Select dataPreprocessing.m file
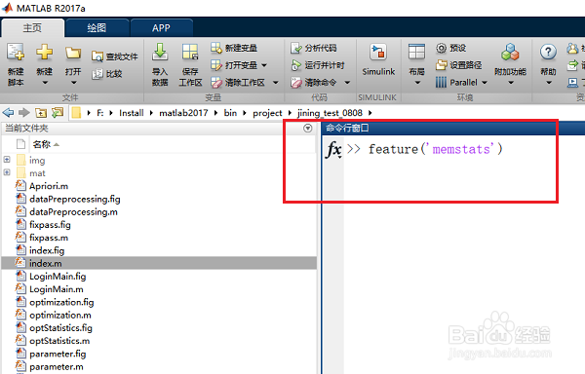The height and width of the screenshot is (374, 585). 73,212
